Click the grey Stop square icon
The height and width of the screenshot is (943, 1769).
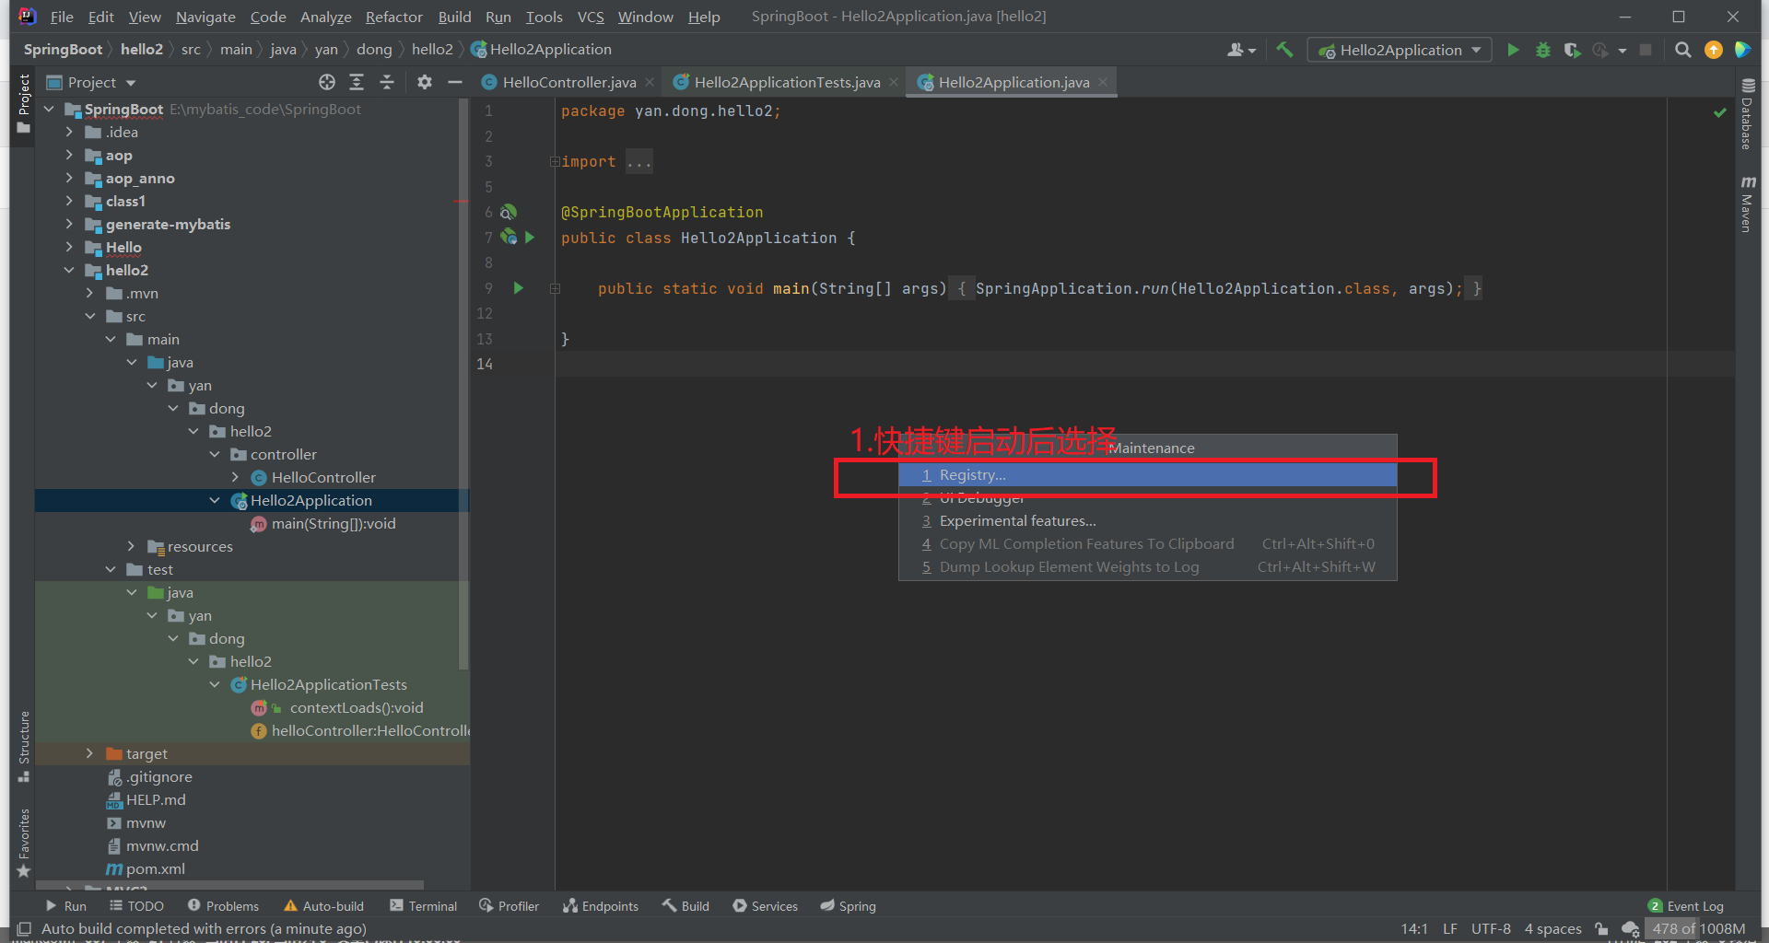[x=1646, y=50]
